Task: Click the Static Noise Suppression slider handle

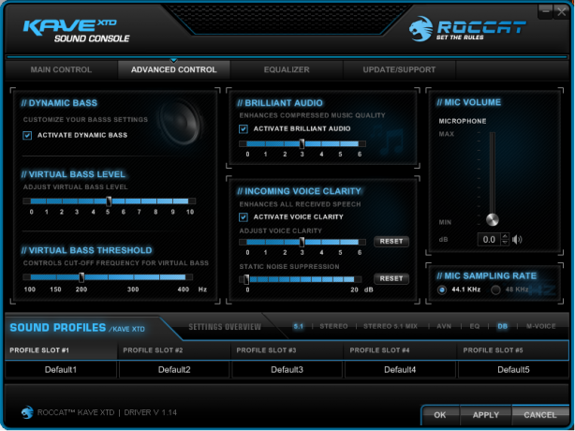Action: pos(246,279)
